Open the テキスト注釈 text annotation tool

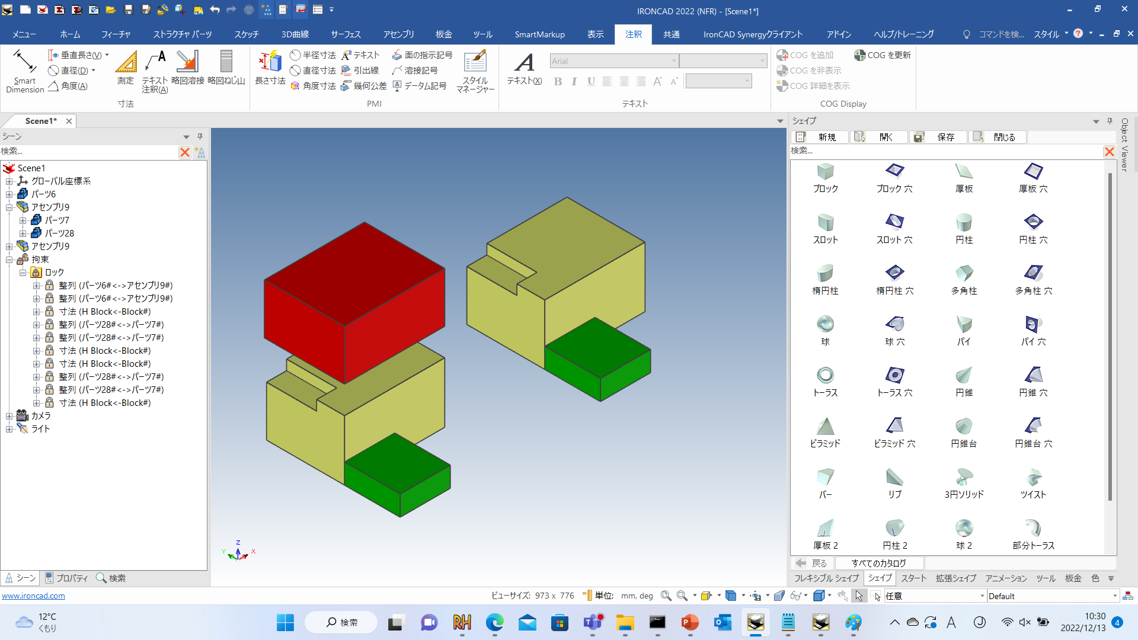click(x=155, y=71)
